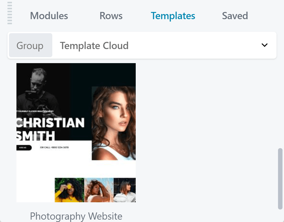Collapse the Template Cloud group list
This screenshot has height=222, width=284.
[264, 45]
